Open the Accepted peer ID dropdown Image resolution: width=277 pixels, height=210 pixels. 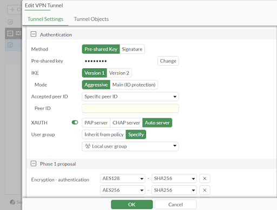pyautogui.click(x=130, y=96)
